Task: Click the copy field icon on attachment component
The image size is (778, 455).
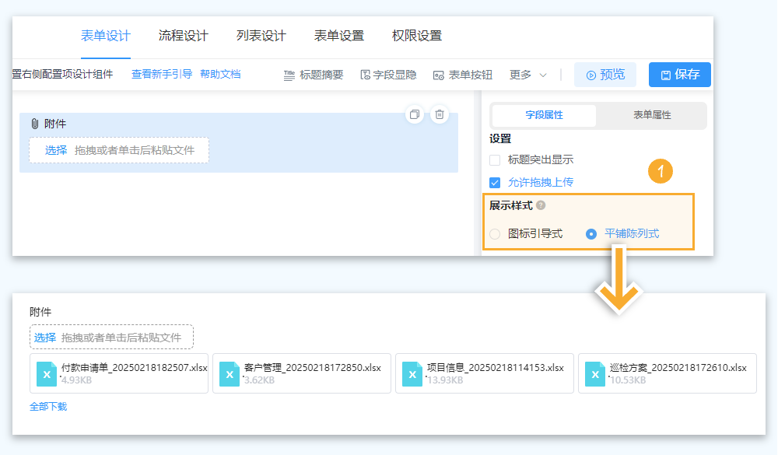Action: (x=415, y=114)
